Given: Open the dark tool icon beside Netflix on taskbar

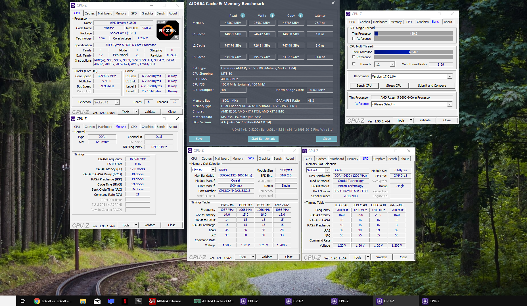Looking at the screenshot, I should pos(139,301).
